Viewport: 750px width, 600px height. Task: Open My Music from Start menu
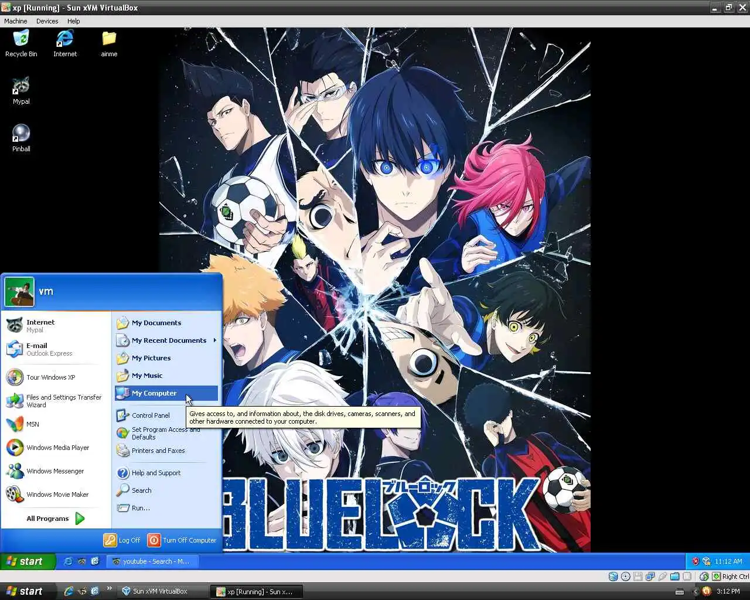(166, 376)
